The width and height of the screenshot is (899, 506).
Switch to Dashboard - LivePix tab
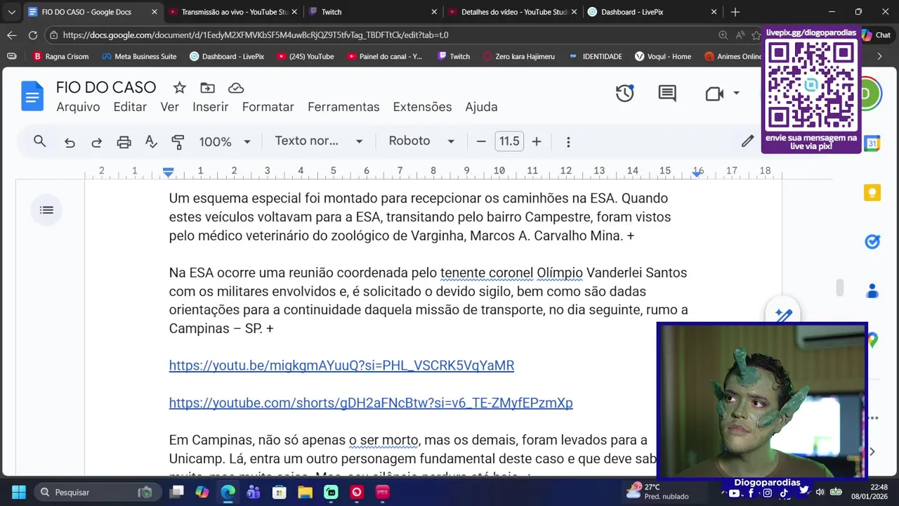pyautogui.click(x=652, y=12)
